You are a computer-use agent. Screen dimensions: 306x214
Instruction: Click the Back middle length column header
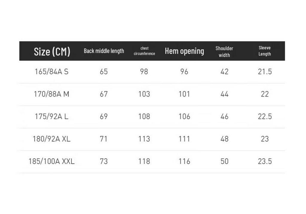tap(104, 51)
